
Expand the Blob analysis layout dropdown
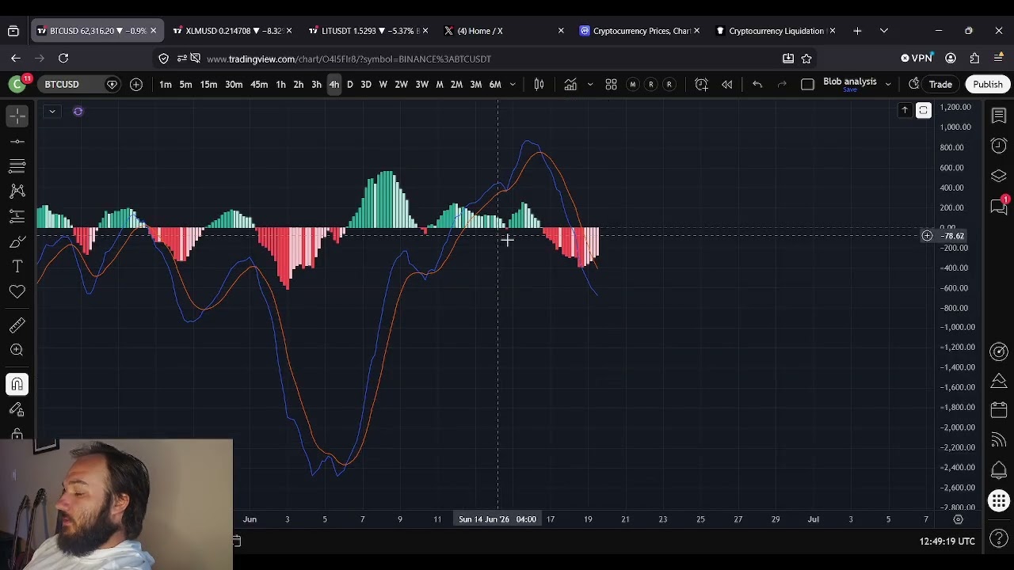click(888, 84)
